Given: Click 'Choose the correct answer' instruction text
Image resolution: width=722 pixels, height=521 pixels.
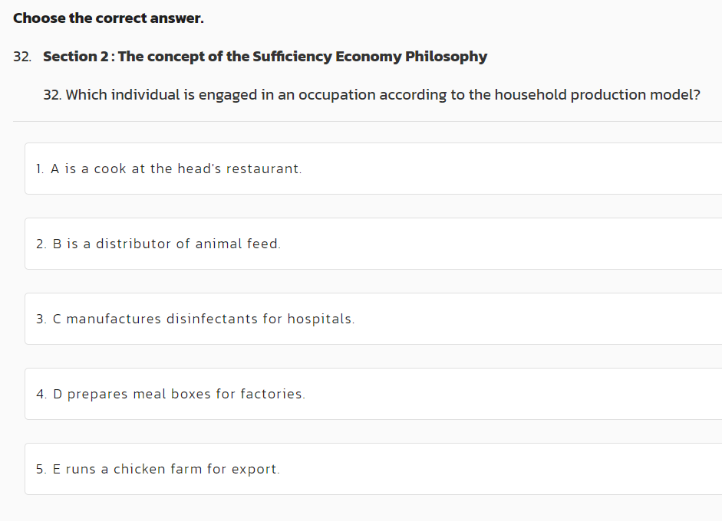Looking at the screenshot, I should point(108,18).
